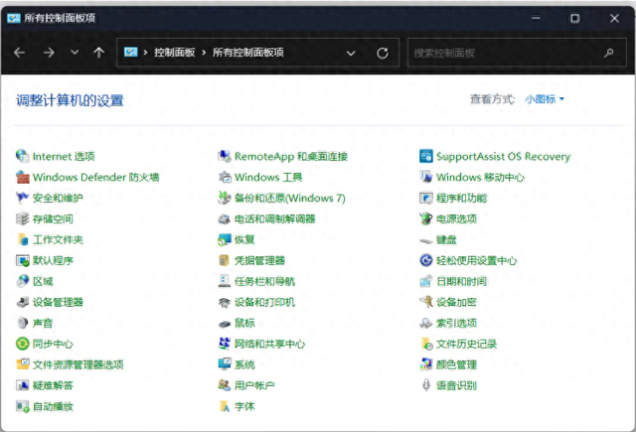Viewport: 636px width, 432px height.
Task: Click the 键盘 keyboard icon
Action: pyautogui.click(x=426, y=239)
